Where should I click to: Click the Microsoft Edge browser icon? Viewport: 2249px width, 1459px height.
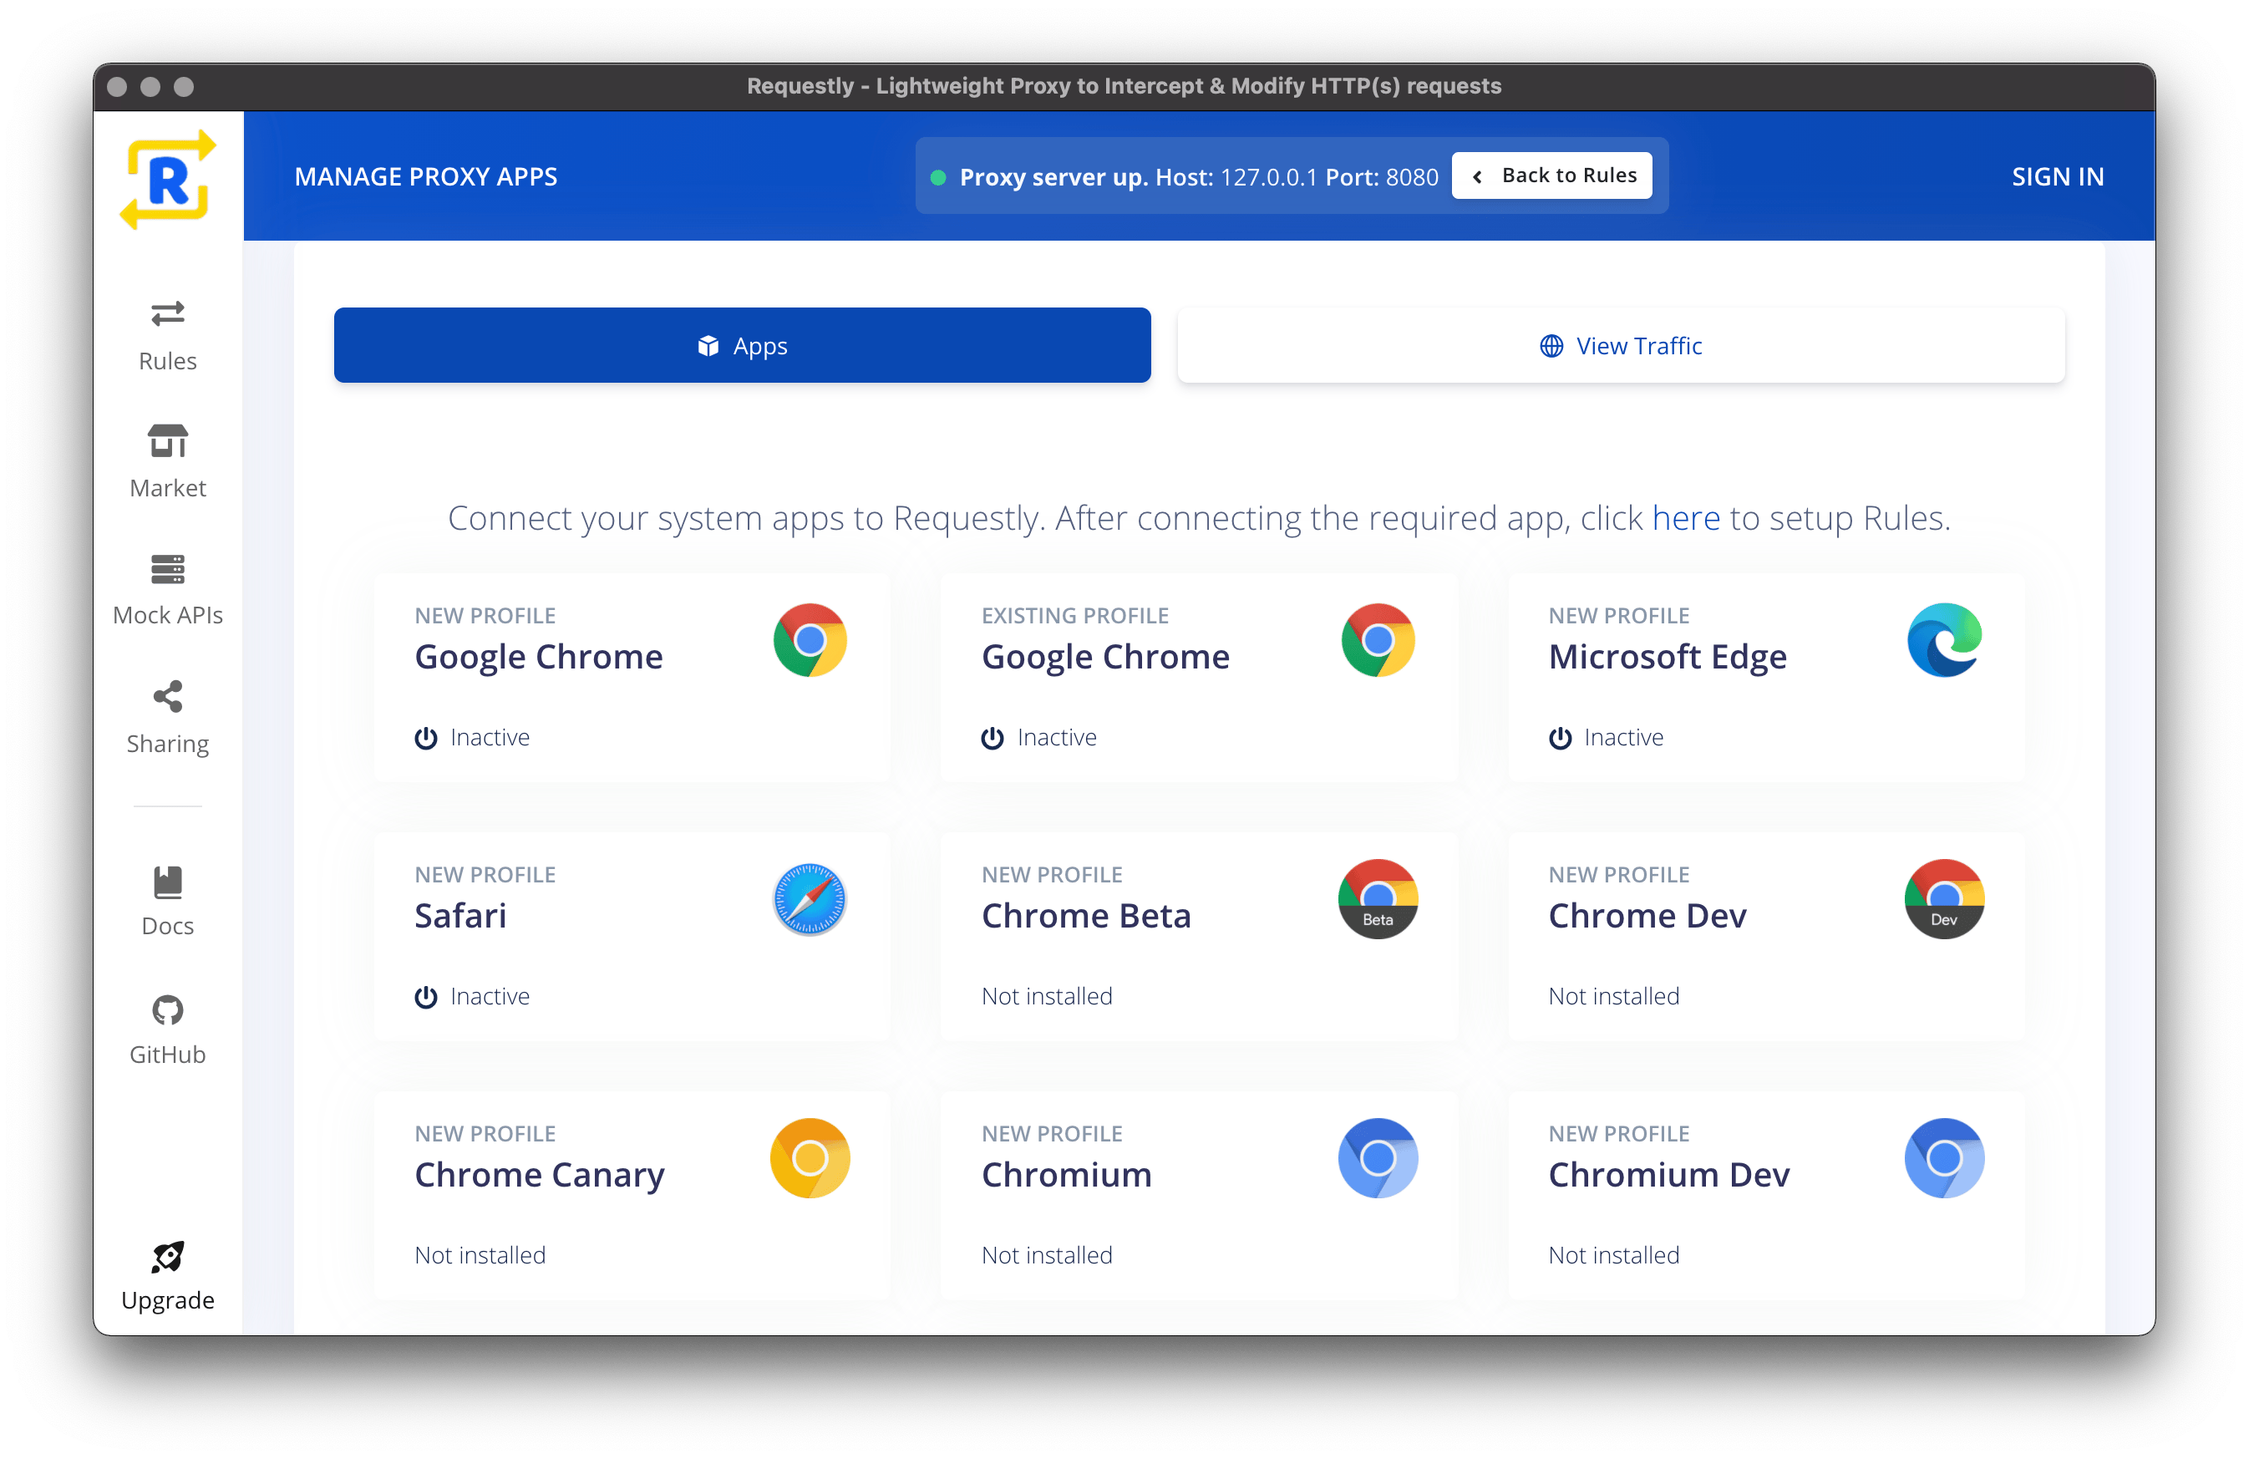pyautogui.click(x=1945, y=641)
